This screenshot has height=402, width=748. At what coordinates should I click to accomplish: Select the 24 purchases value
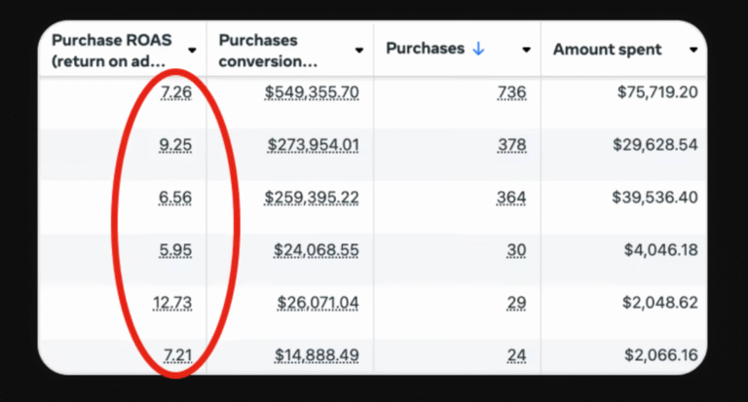(516, 355)
